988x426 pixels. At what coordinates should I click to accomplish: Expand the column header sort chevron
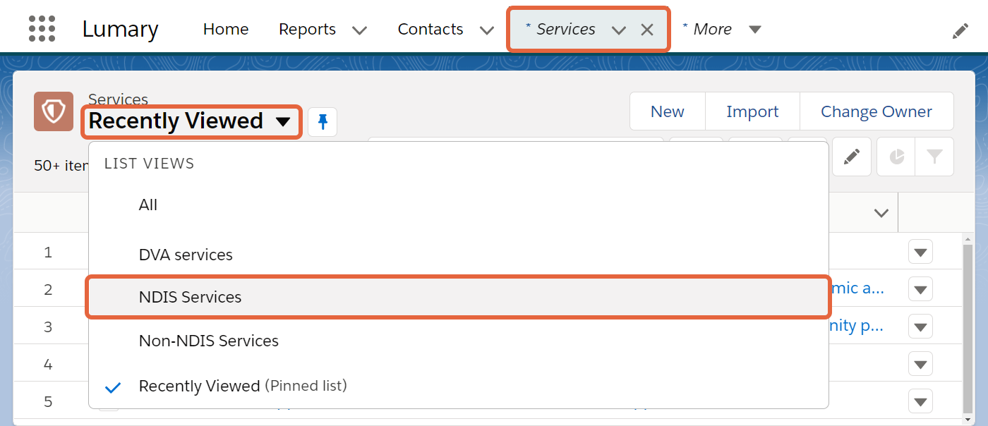click(x=881, y=213)
